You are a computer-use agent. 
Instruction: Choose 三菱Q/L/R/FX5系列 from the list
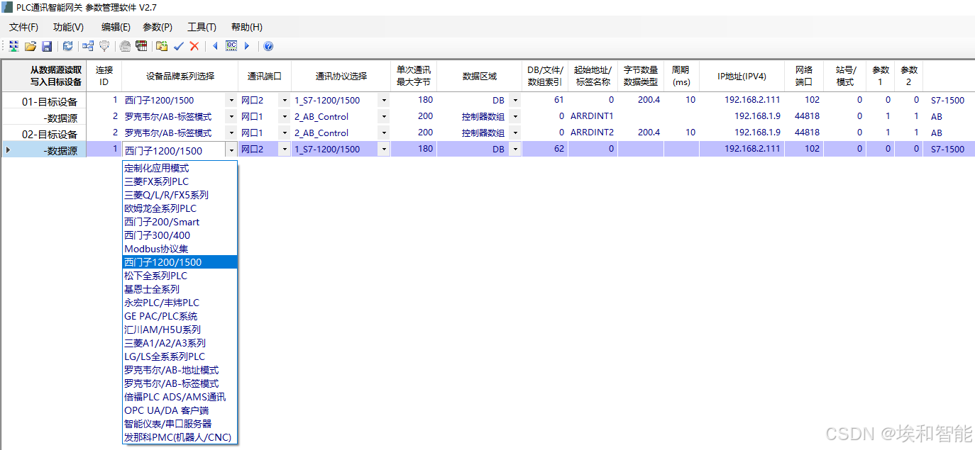pos(180,195)
